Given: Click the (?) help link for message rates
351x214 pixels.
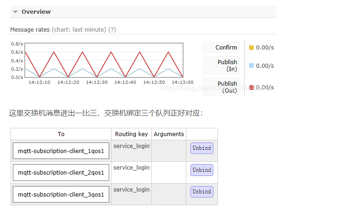Looking at the screenshot, I should pos(112,29).
